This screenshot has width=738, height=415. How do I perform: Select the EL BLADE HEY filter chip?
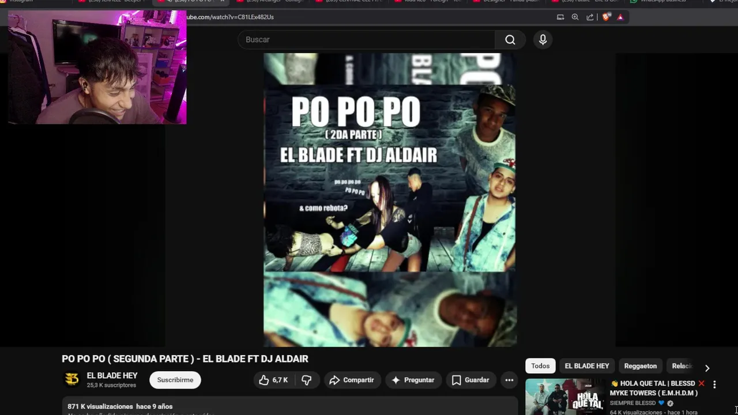pos(587,366)
